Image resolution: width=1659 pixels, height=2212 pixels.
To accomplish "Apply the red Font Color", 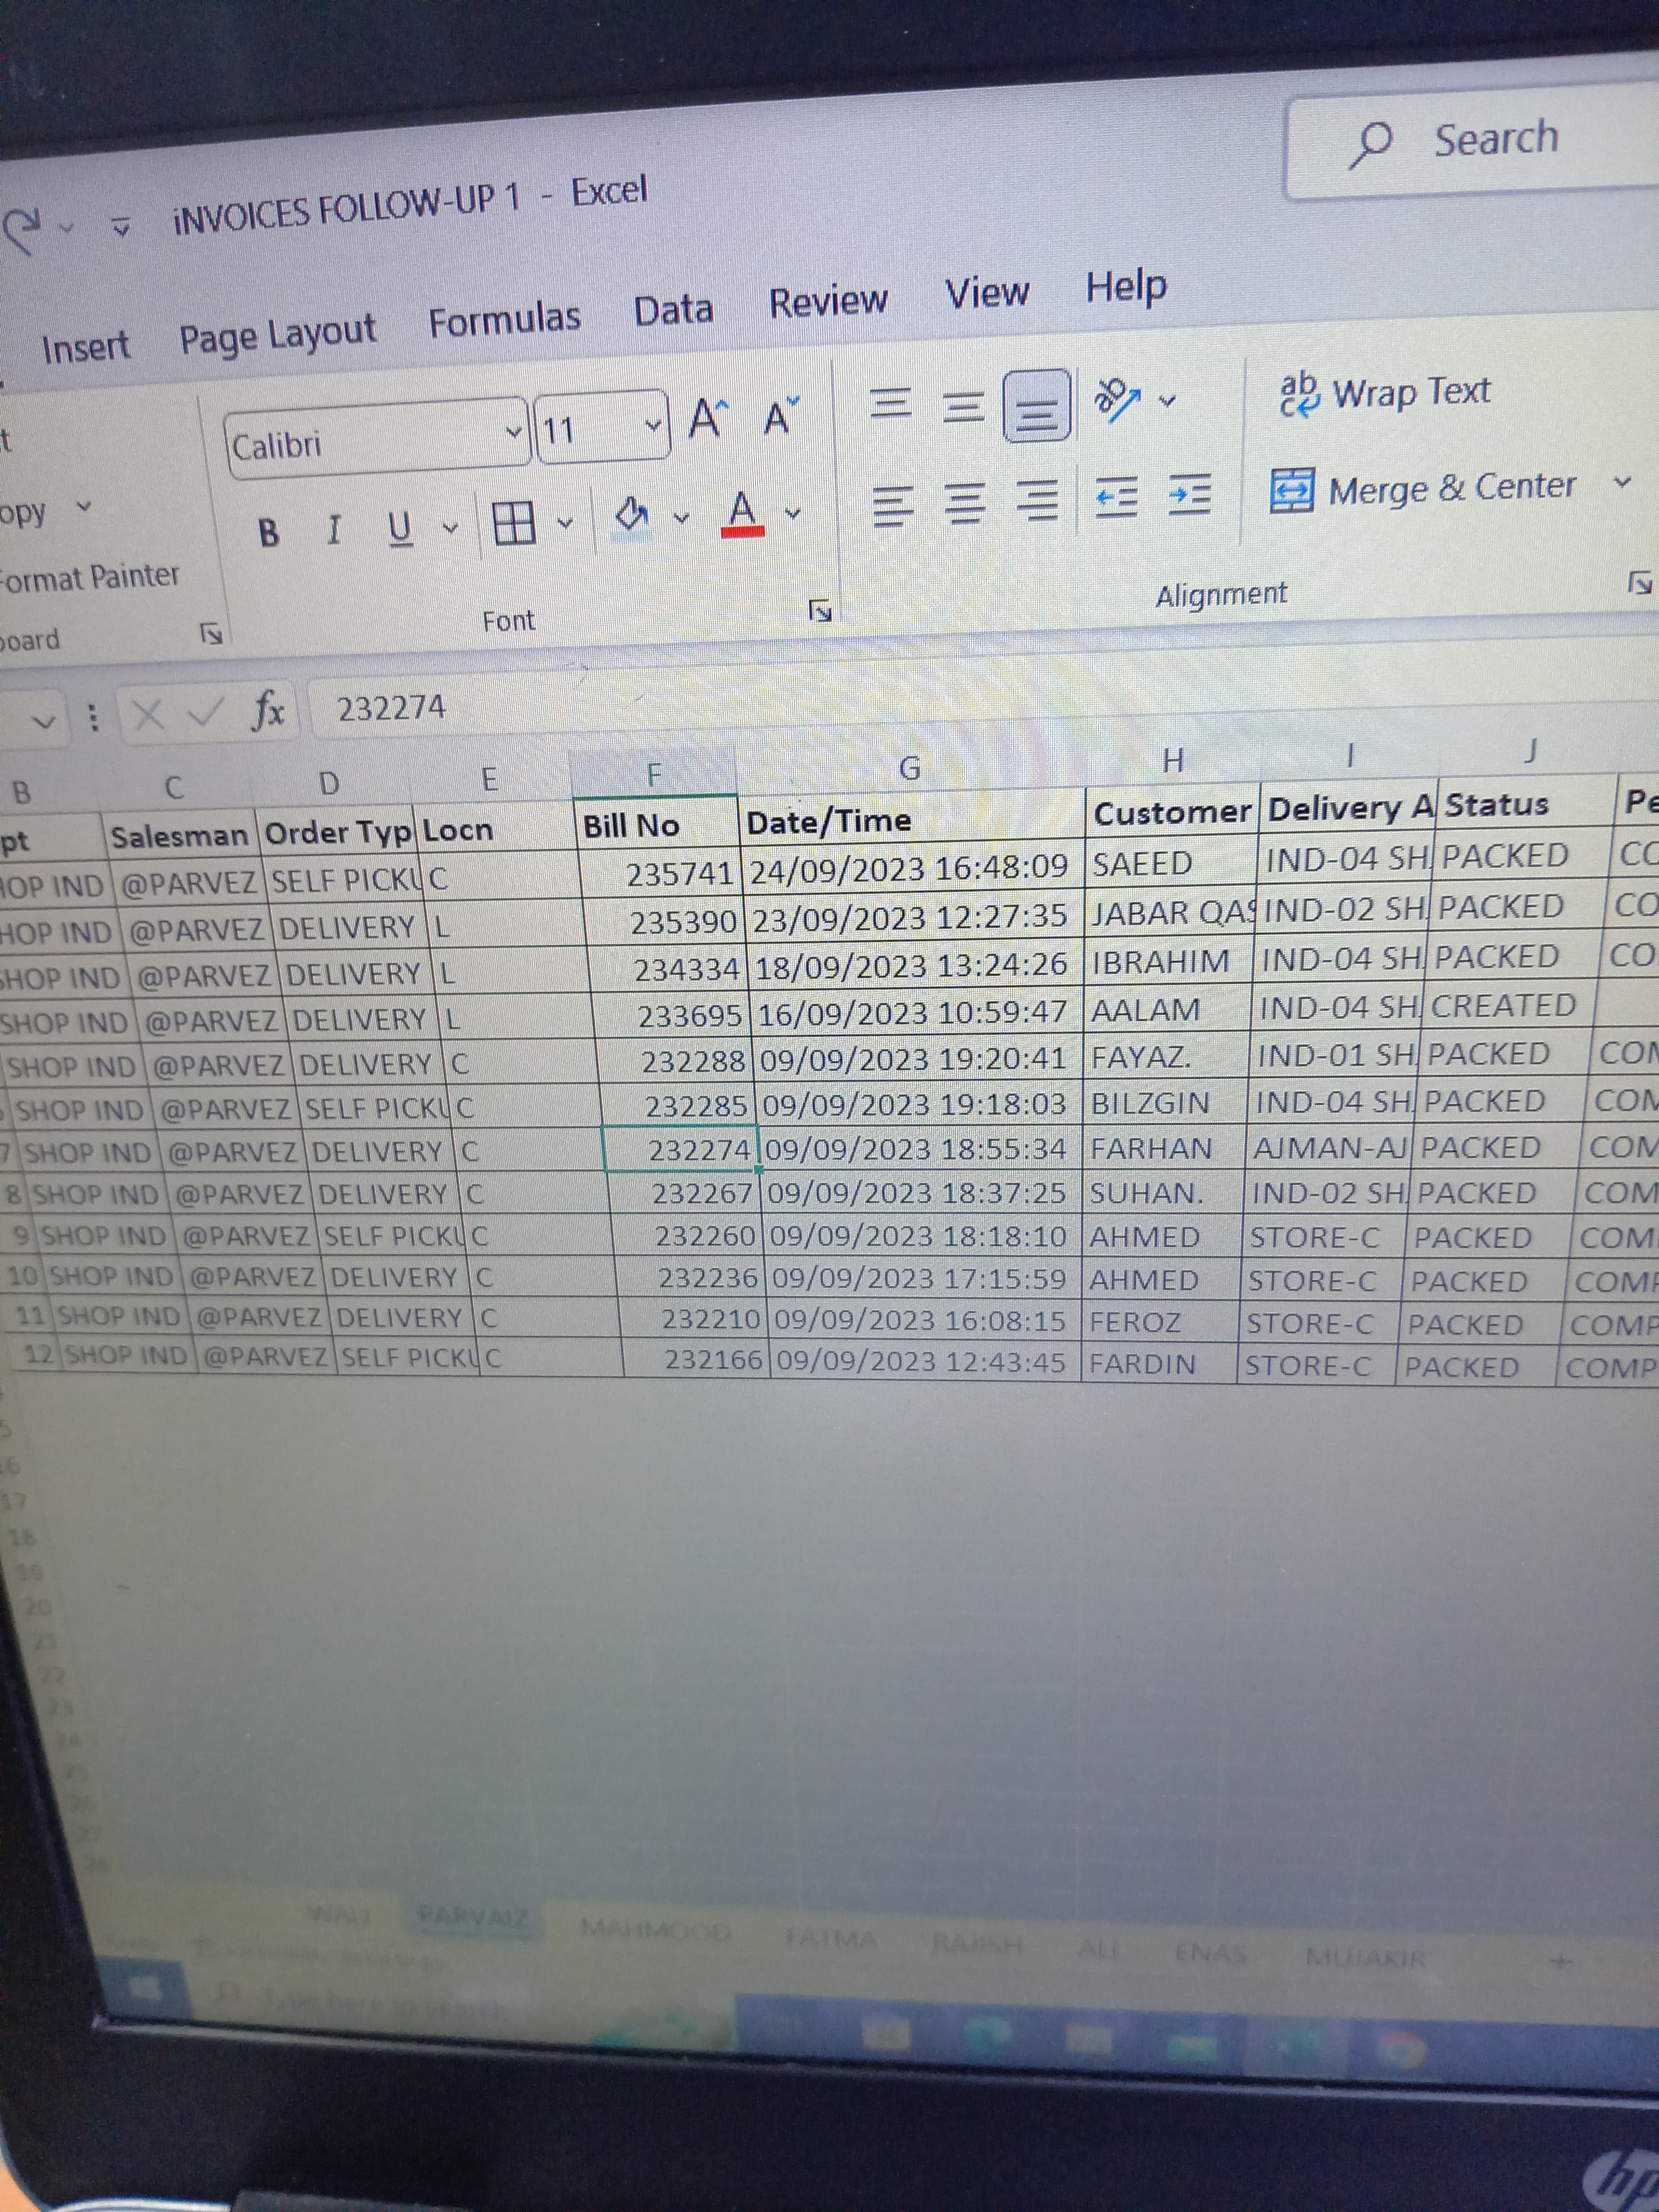I will [x=741, y=513].
